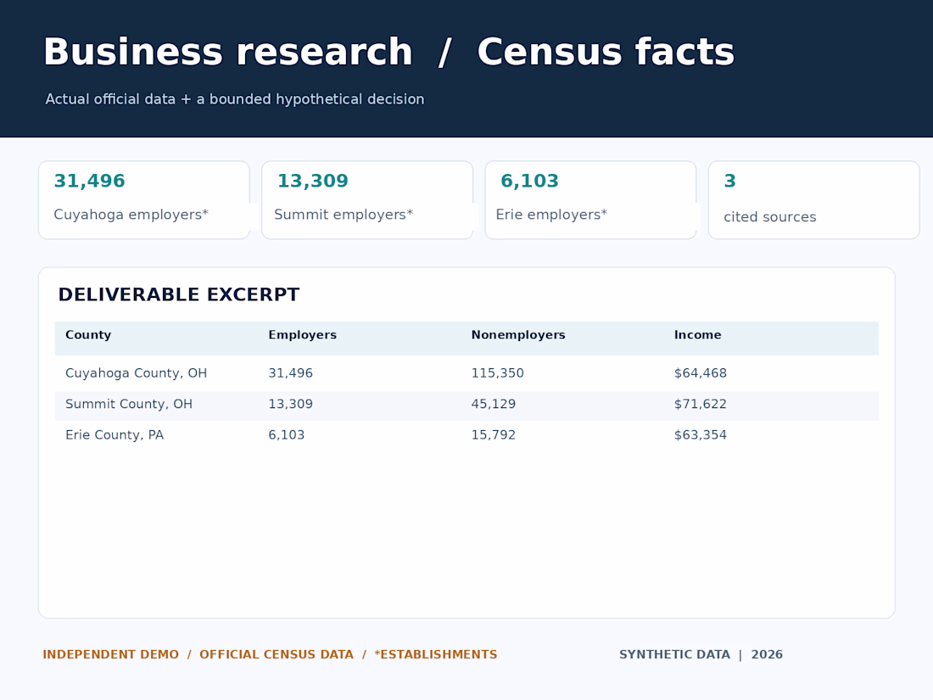Click 13,309 in the Summit County, OH table row
The height and width of the screenshot is (700, 933).
point(290,404)
